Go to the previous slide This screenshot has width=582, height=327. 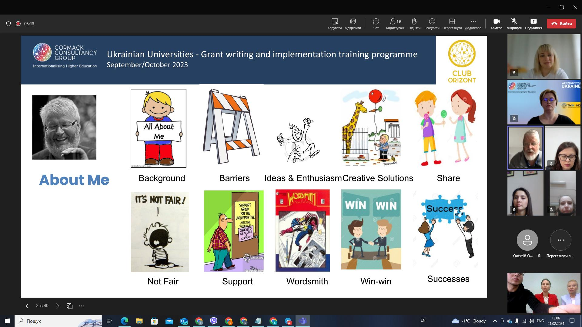pyautogui.click(x=27, y=306)
